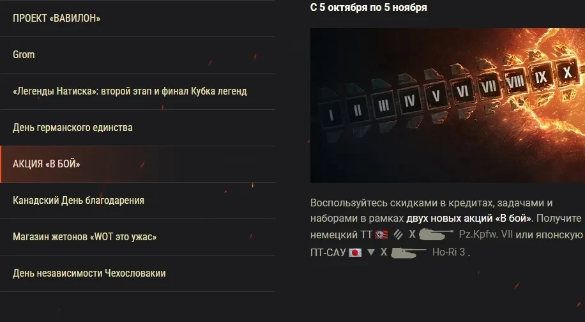Click the heavy tank class stripes icon
This screenshot has height=322, width=585.
click(398, 234)
